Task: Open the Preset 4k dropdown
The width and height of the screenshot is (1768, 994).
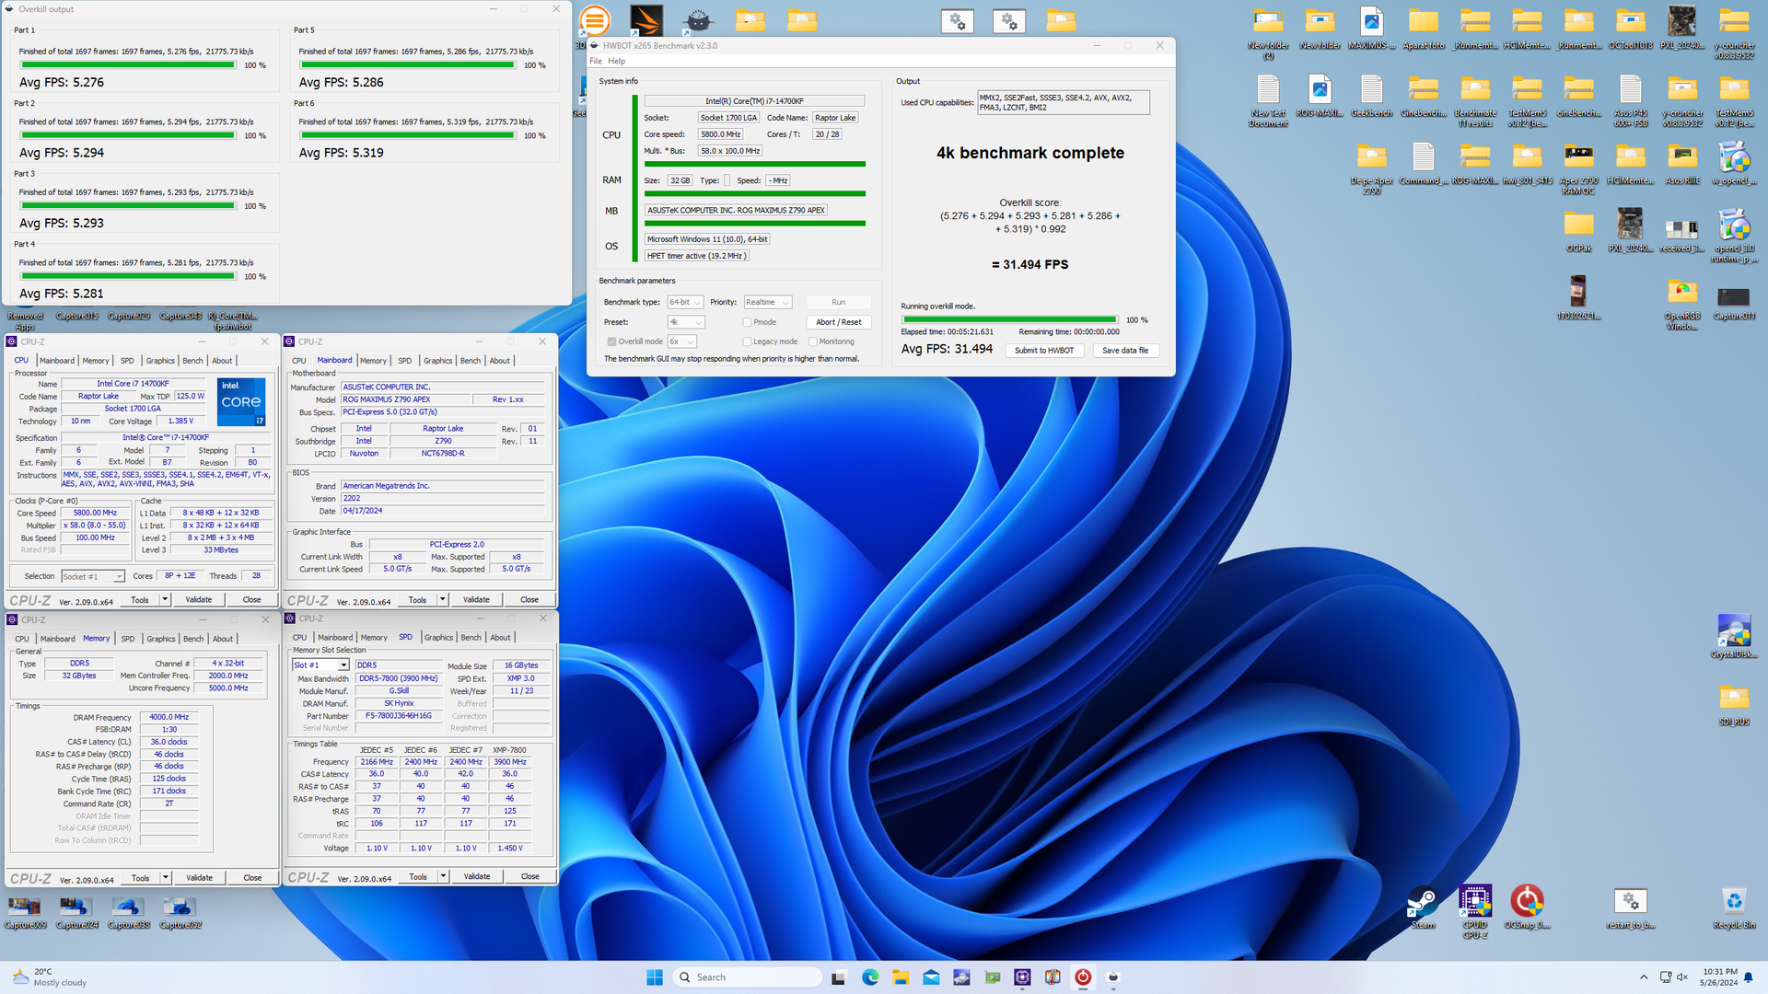Action: pyautogui.click(x=686, y=322)
